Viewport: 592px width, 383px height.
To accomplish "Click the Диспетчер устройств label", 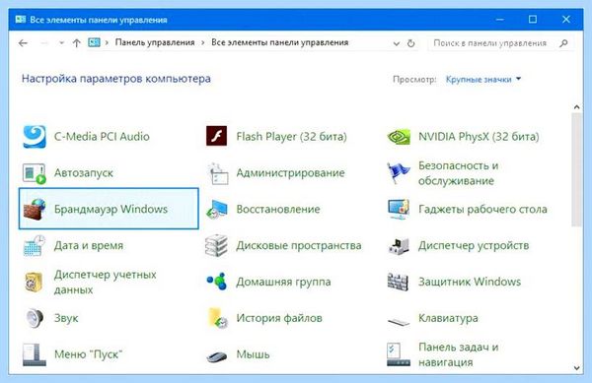I will pyautogui.click(x=474, y=245).
